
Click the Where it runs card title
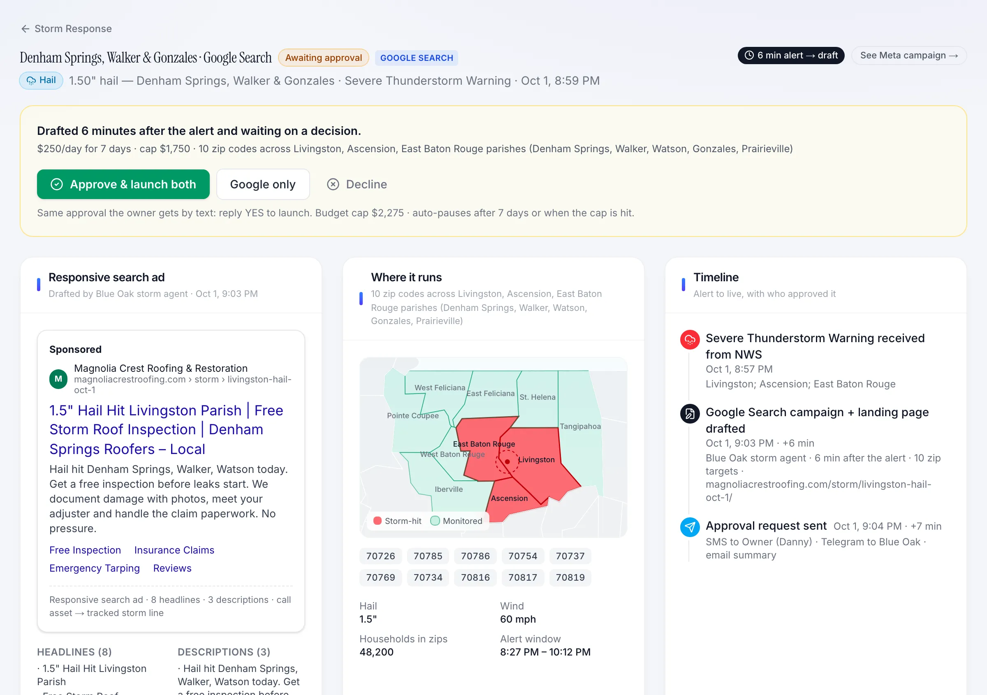(406, 277)
